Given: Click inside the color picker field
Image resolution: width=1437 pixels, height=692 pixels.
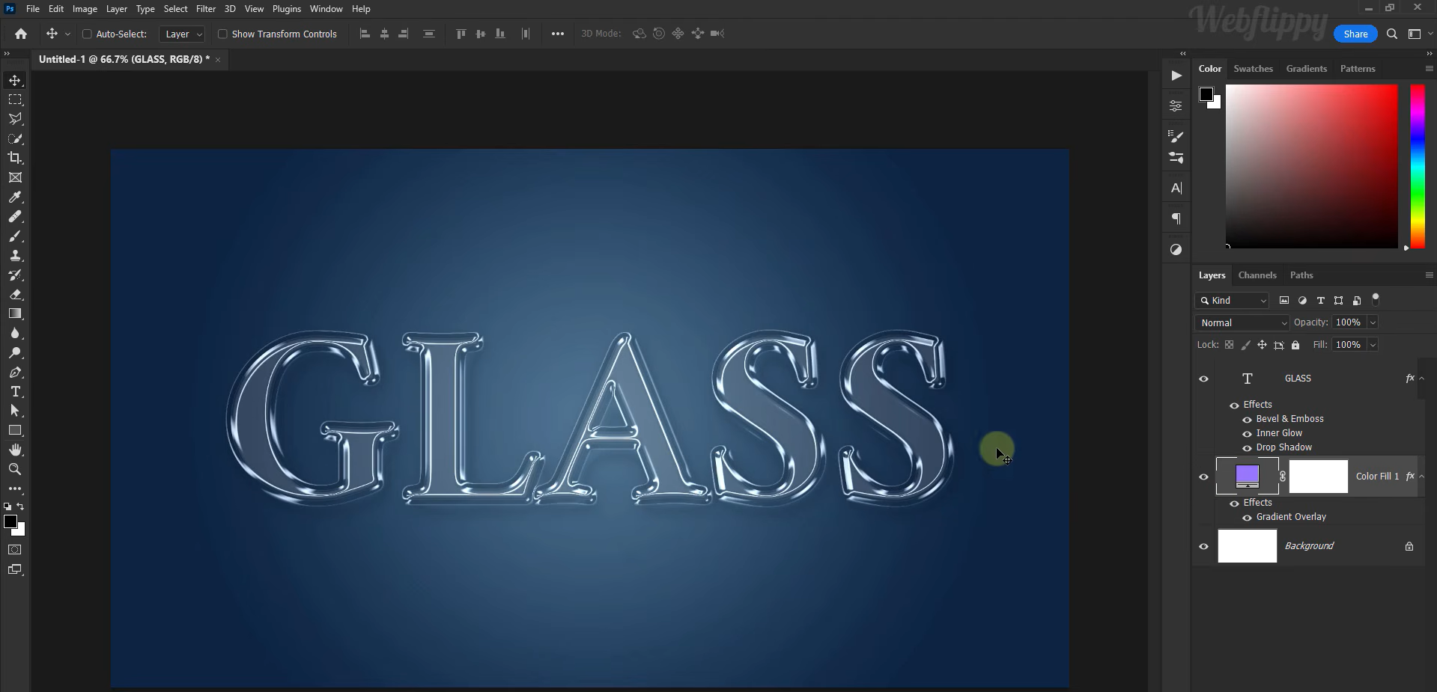Looking at the screenshot, I should (1311, 166).
